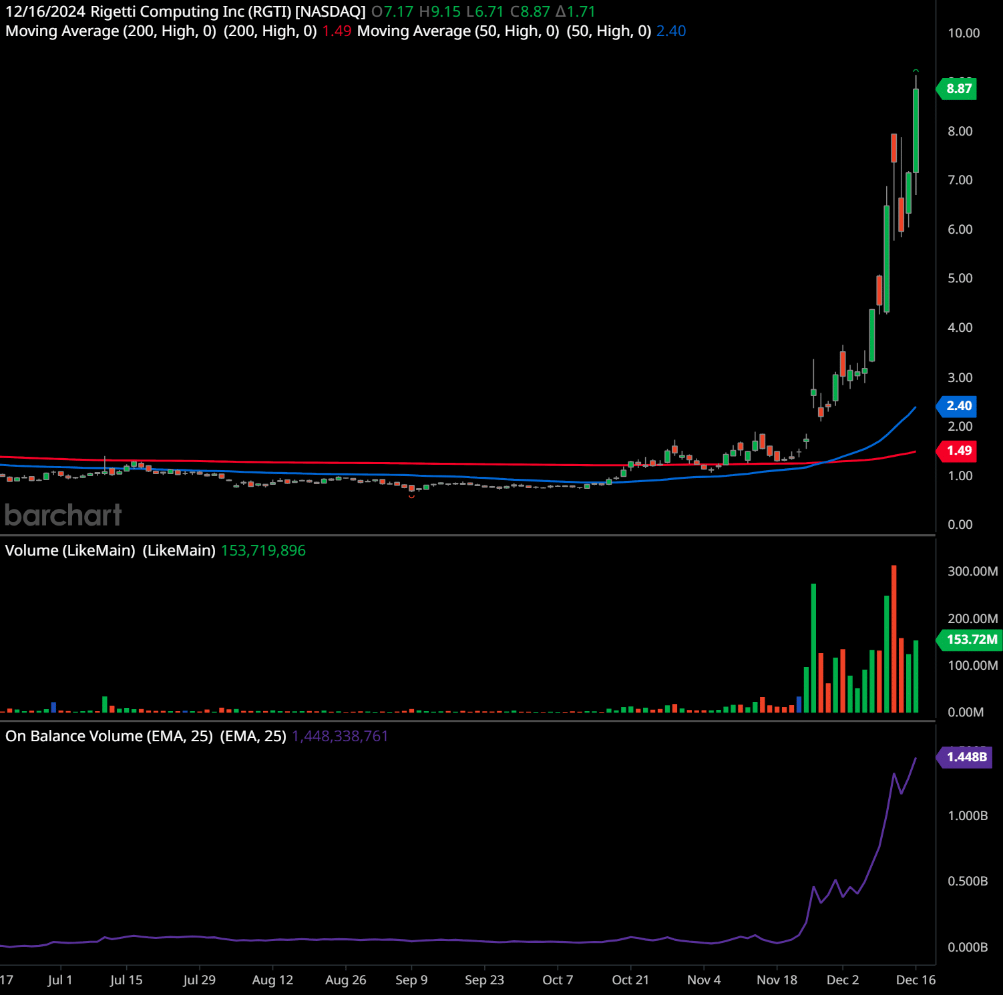Select the close price C8.87 in header
Image resolution: width=1003 pixels, height=995 pixels.
pos(530,11)
